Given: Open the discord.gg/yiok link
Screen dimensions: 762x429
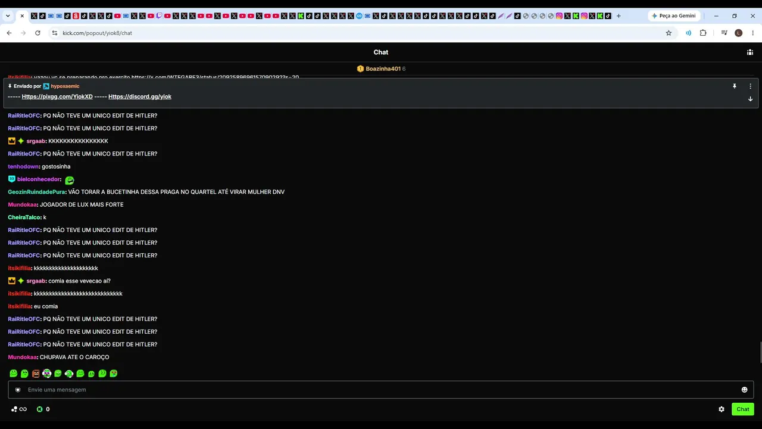Looking at the screenshot, I should (140, 97).
